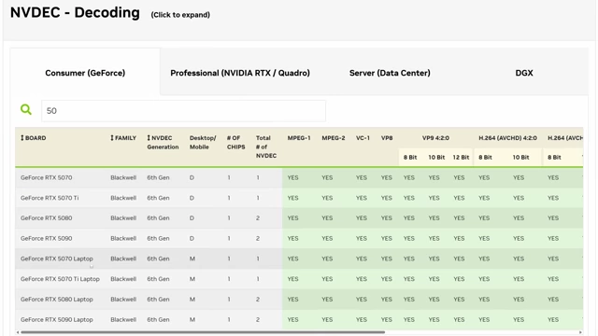The image size is (598, 336).
Task: Click the 12 Bit sub-header under VP9
Action: pyautogui.click(x=461, y=157)
